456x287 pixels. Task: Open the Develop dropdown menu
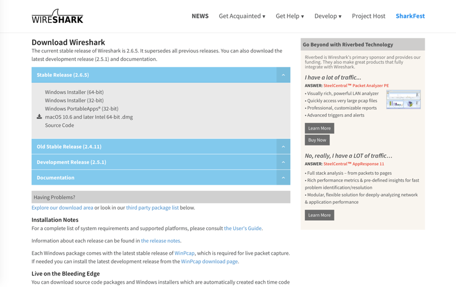pos(328,16)
